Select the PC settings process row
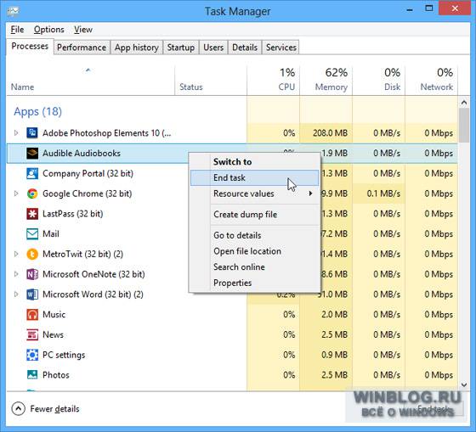The width and height of the screenshot is (476, 432). click(232, 355)
